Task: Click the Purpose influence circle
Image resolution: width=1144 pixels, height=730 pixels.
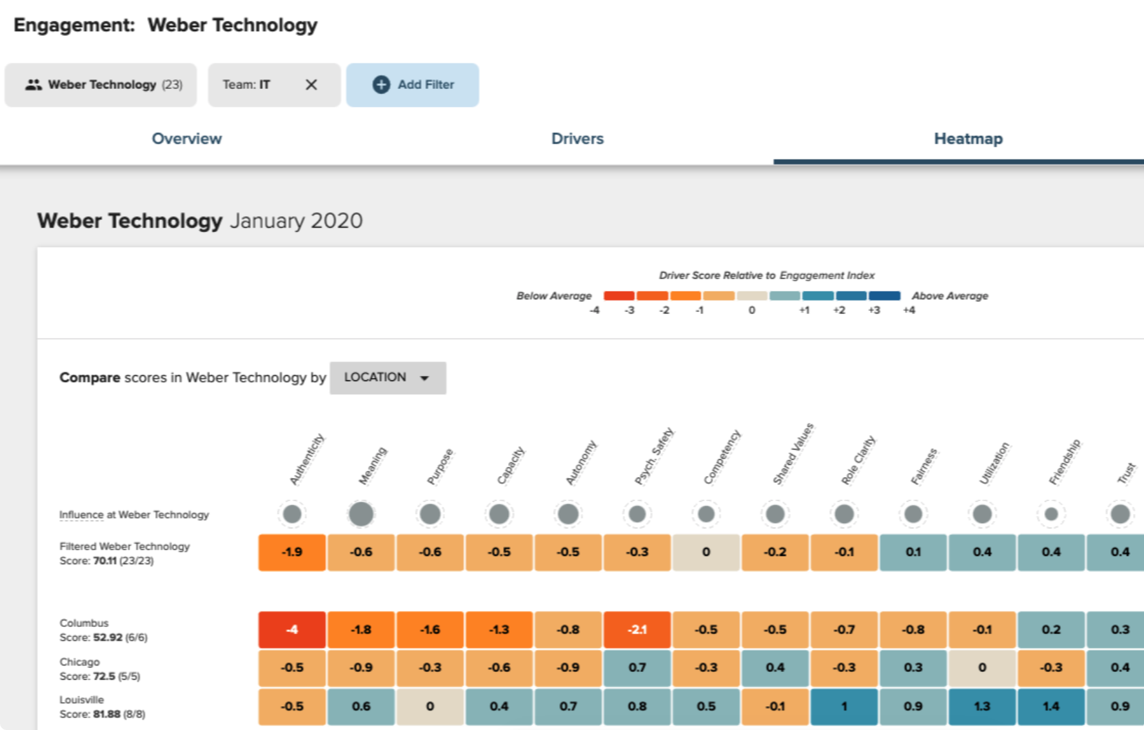Action: [430, 514]
